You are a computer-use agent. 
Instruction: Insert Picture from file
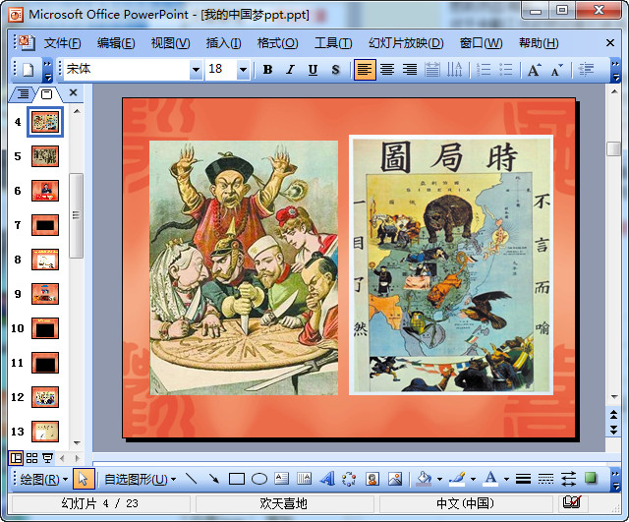tap(395, 479)
